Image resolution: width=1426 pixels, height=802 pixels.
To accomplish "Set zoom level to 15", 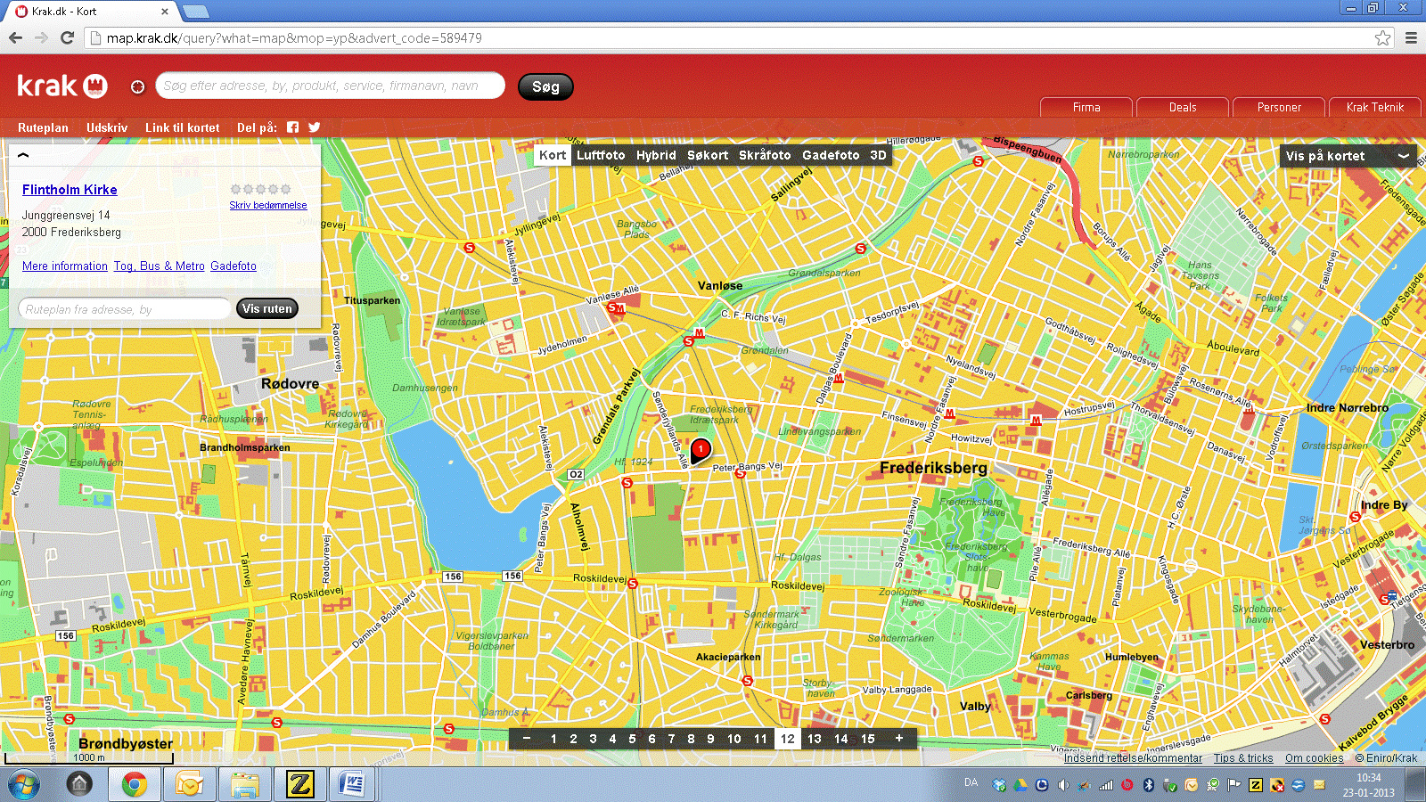I will pos(867,739).
